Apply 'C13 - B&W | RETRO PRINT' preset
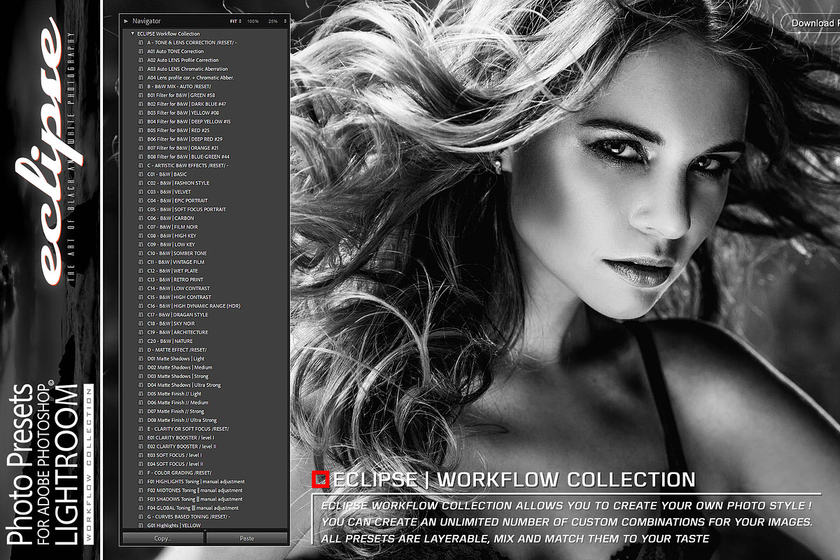The width and height of the screenshot is (840, 560). pos(175,279)
